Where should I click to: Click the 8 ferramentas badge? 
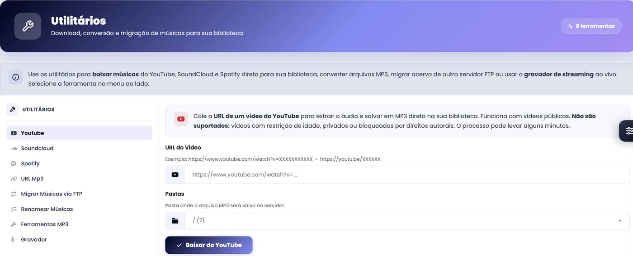pos(591,26)
